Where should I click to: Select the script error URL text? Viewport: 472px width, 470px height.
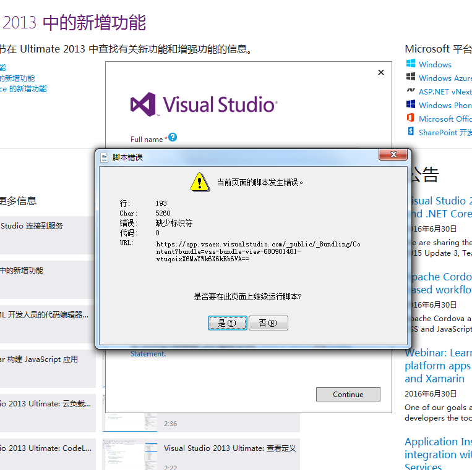coord(258,251)
